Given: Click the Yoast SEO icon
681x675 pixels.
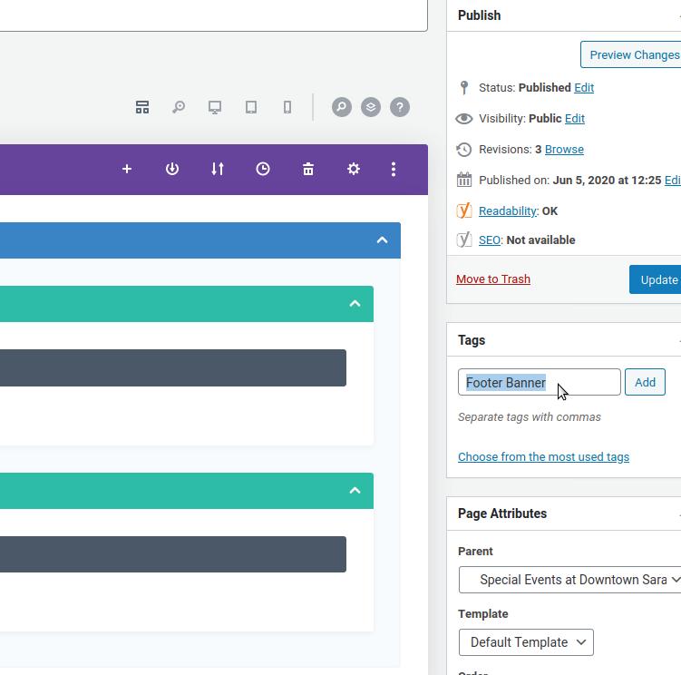Looking at the screenshot, I should 464,240.
